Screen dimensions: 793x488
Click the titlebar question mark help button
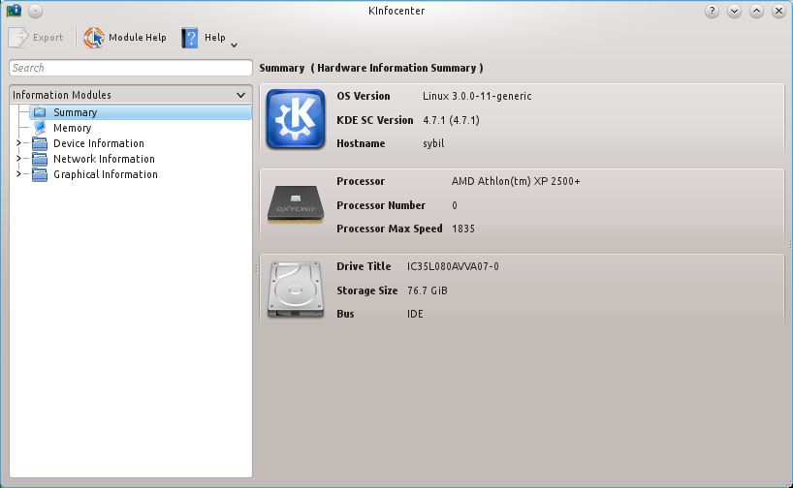[712, 11]
